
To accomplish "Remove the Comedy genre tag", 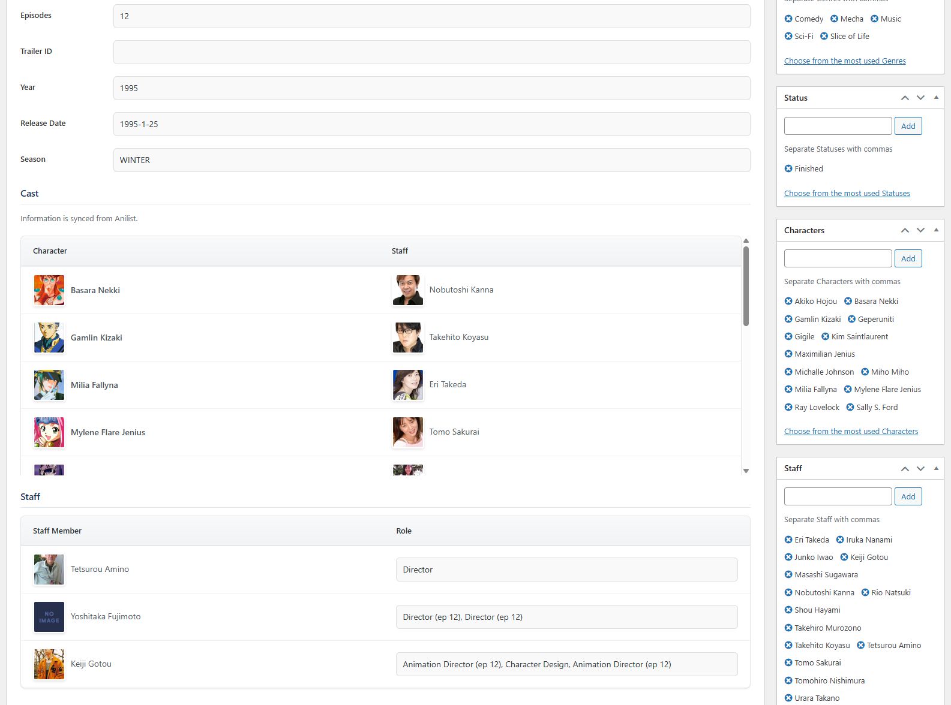I will click(x=788, y=19).
